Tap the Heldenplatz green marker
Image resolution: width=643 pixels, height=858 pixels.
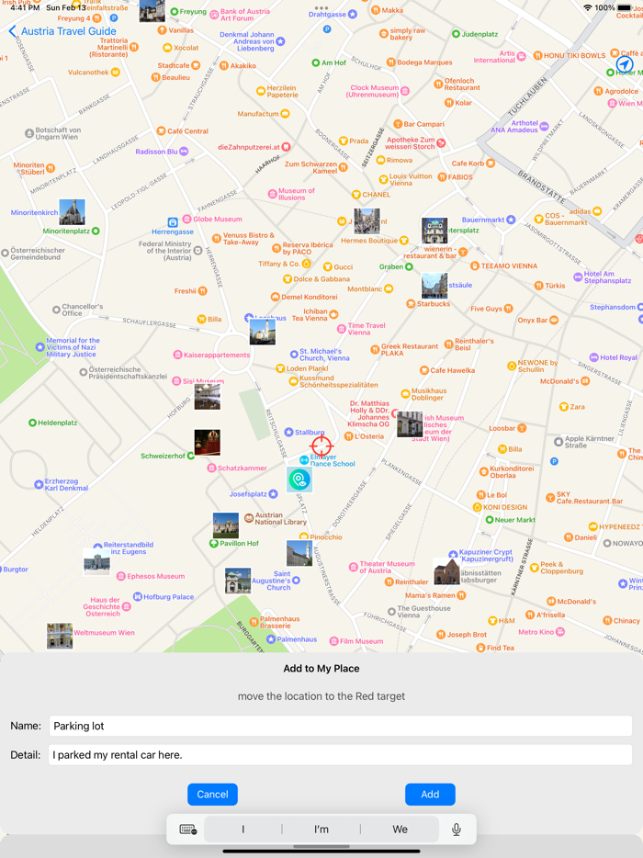point(32,423)
